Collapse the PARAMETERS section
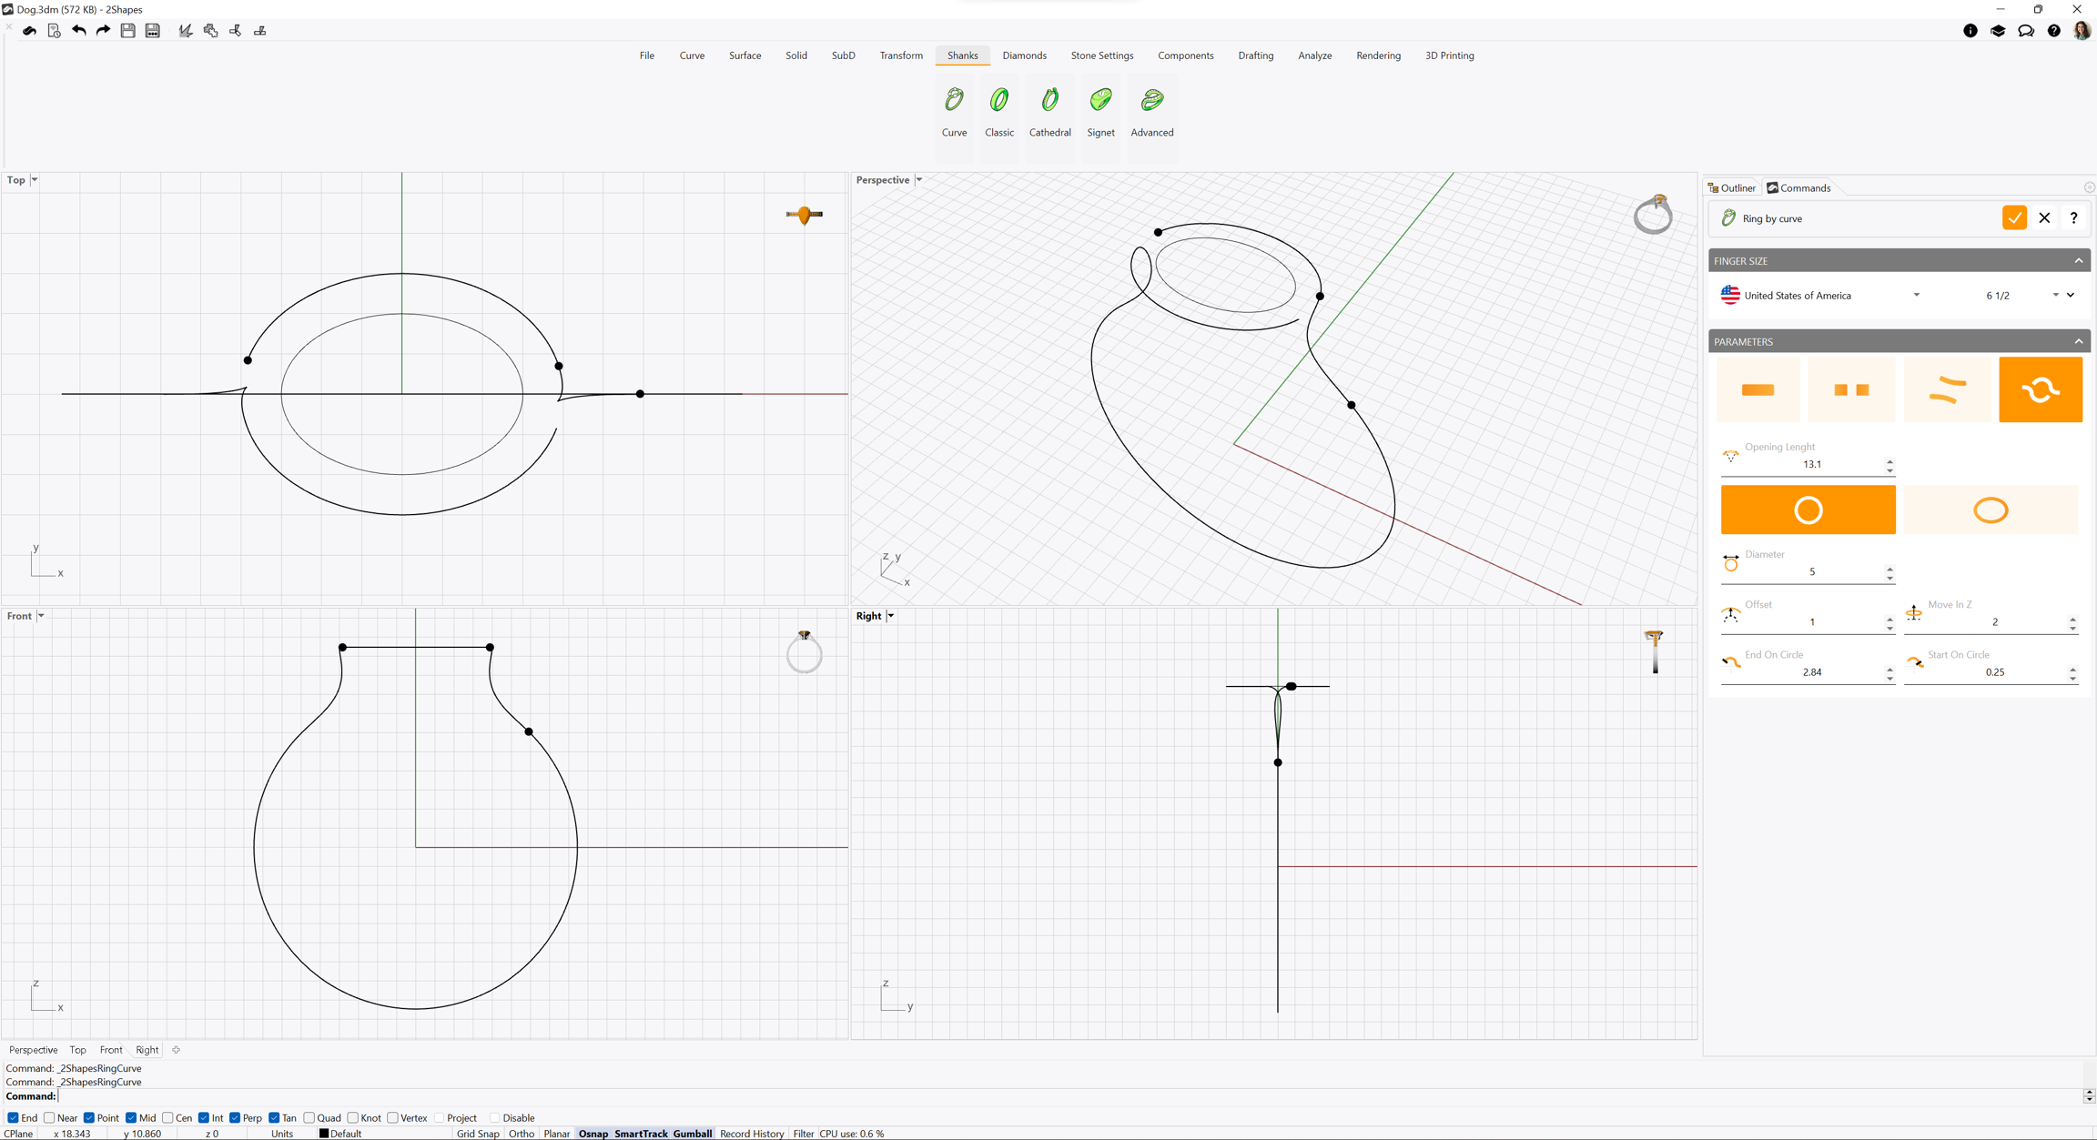Image resolution: width=2097 pixels, height=1140 pixels. coord(2078,341)
